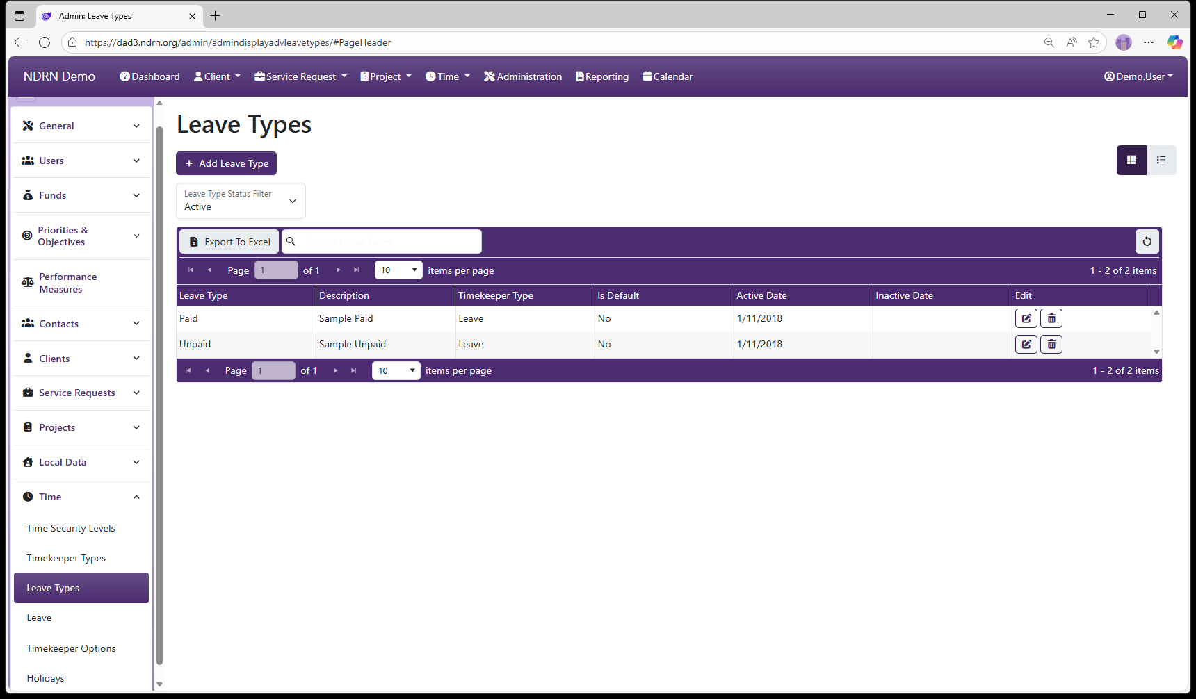Expand the Contacts sidebar section
This screenshot has height=699, width=1196.
81,324
